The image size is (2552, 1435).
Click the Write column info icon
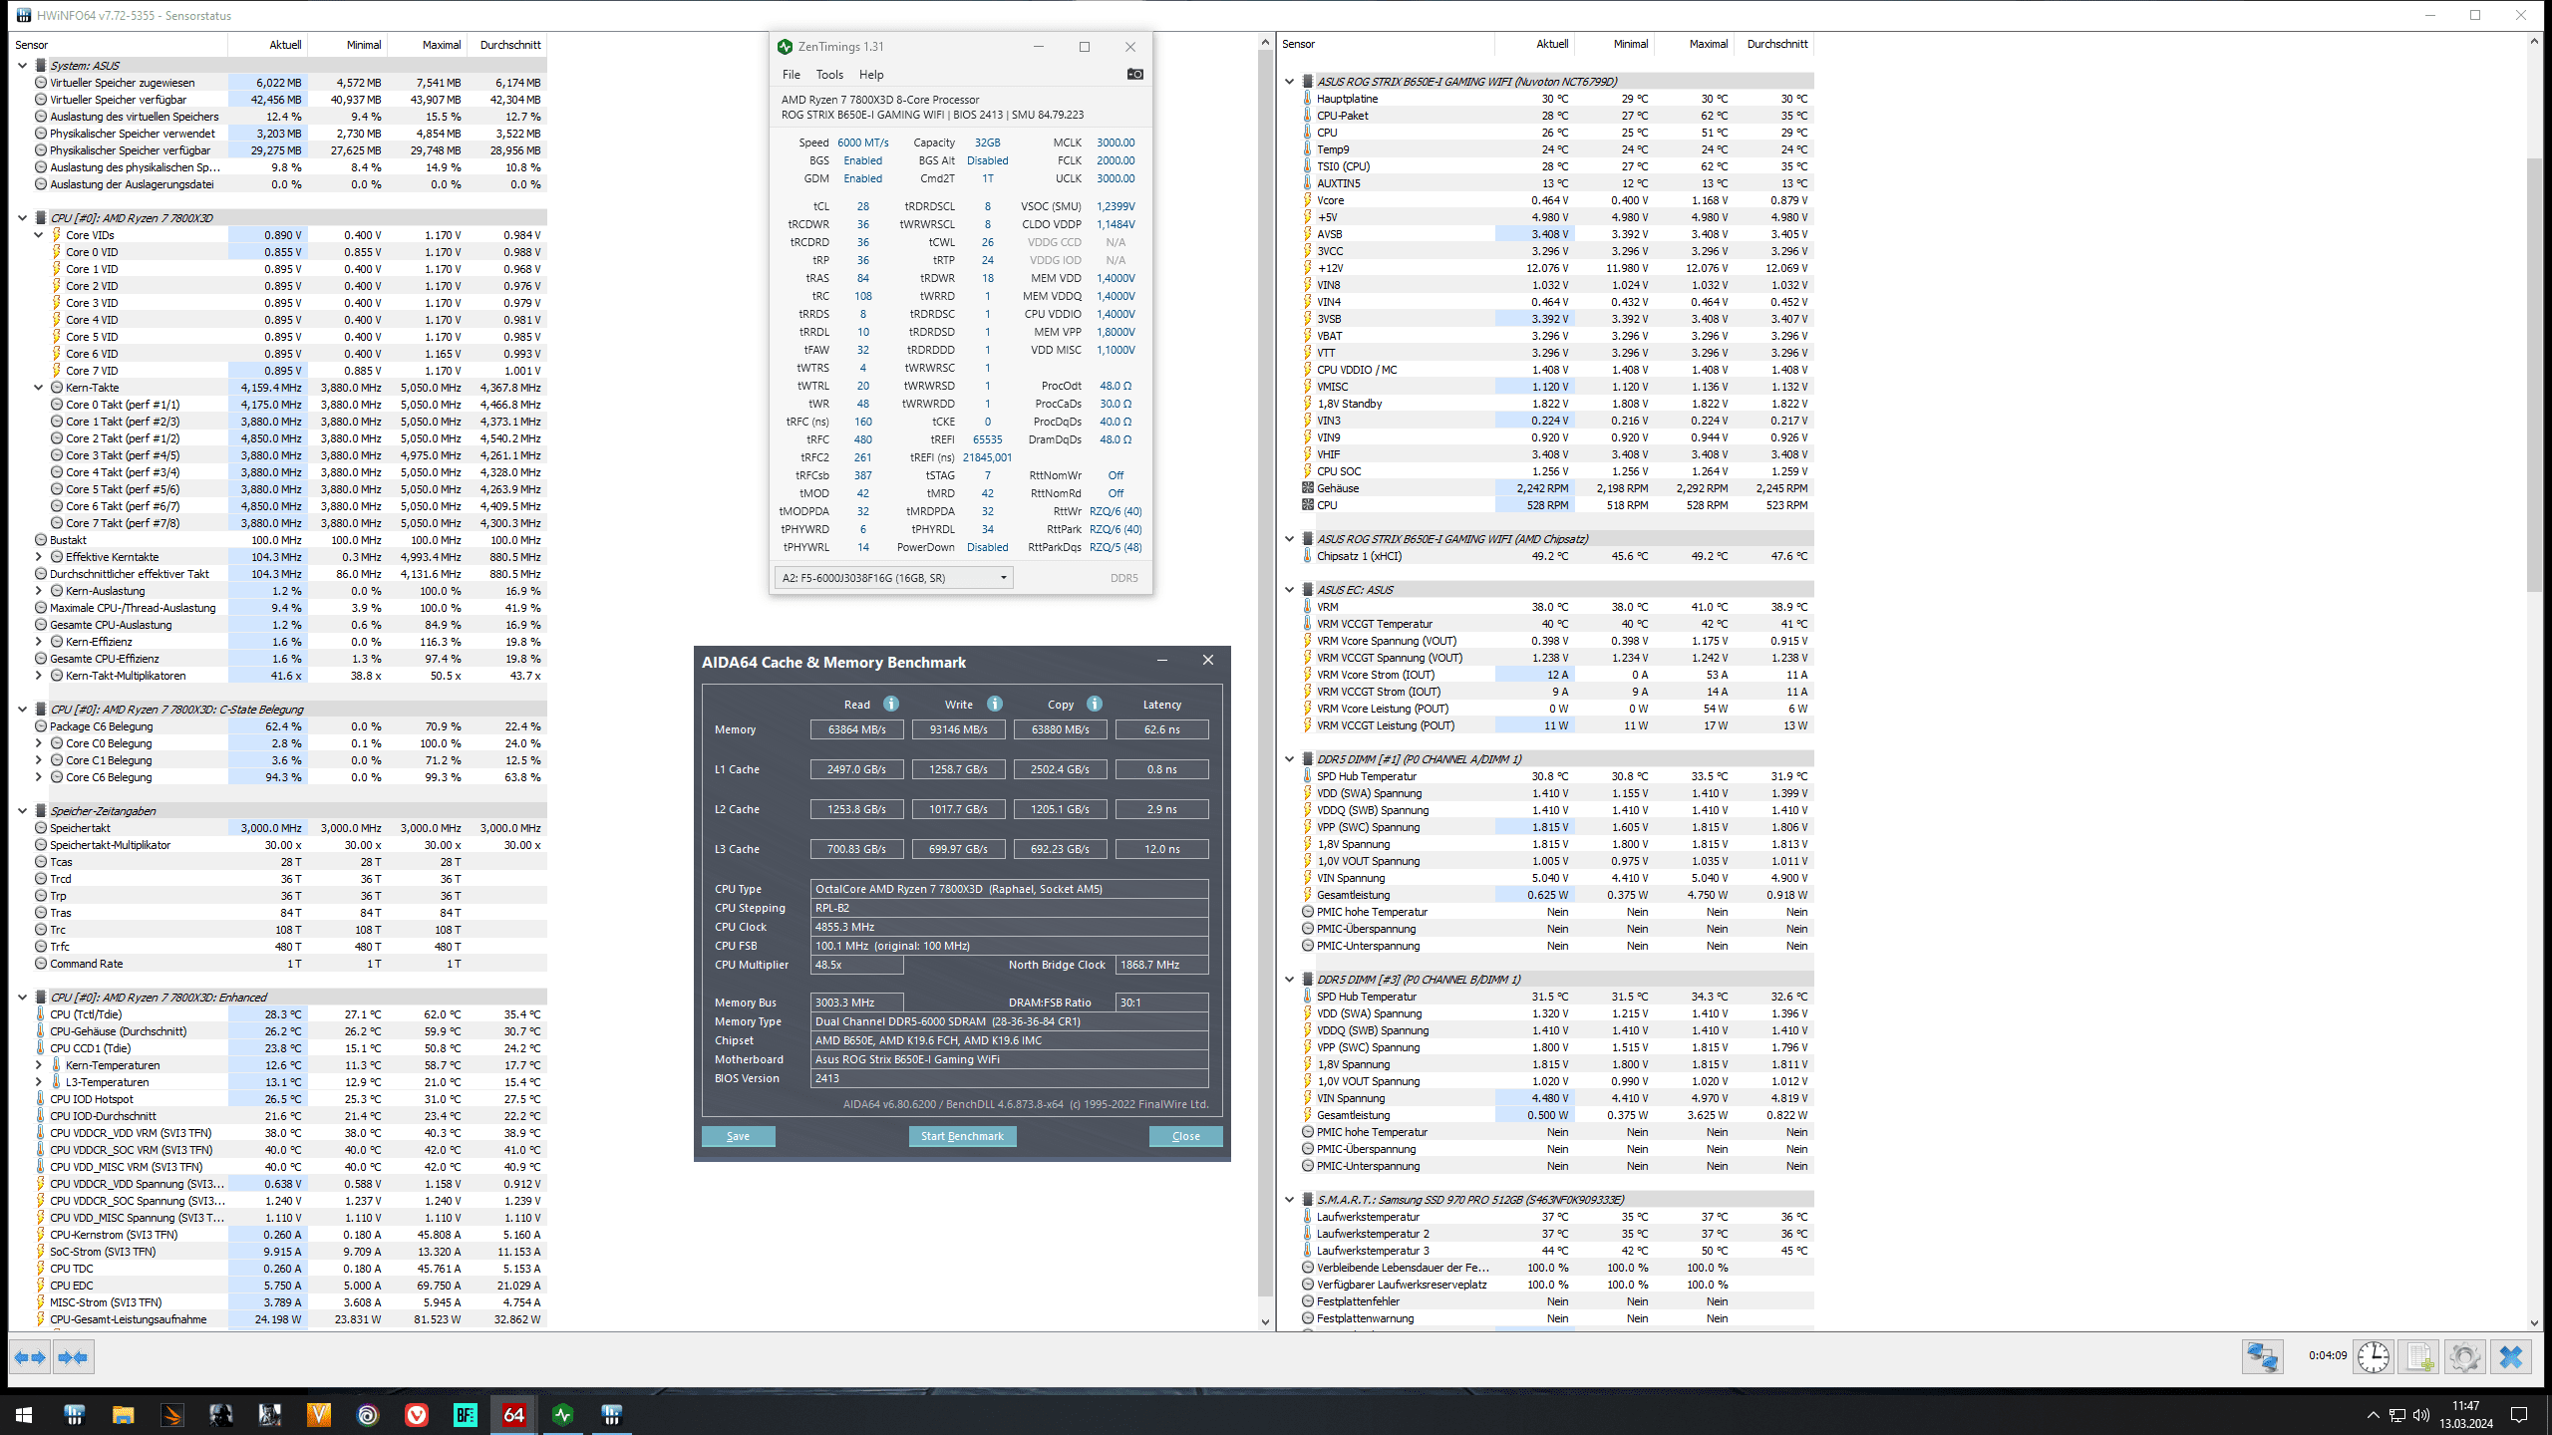995,704
